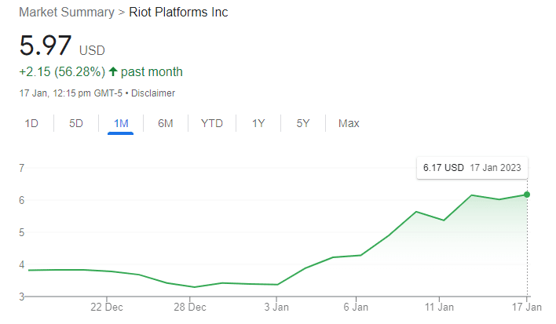The height and width of the screenshot is (324, 556).
Task: Select the active 1M range tab
Action: click(121, 123)
